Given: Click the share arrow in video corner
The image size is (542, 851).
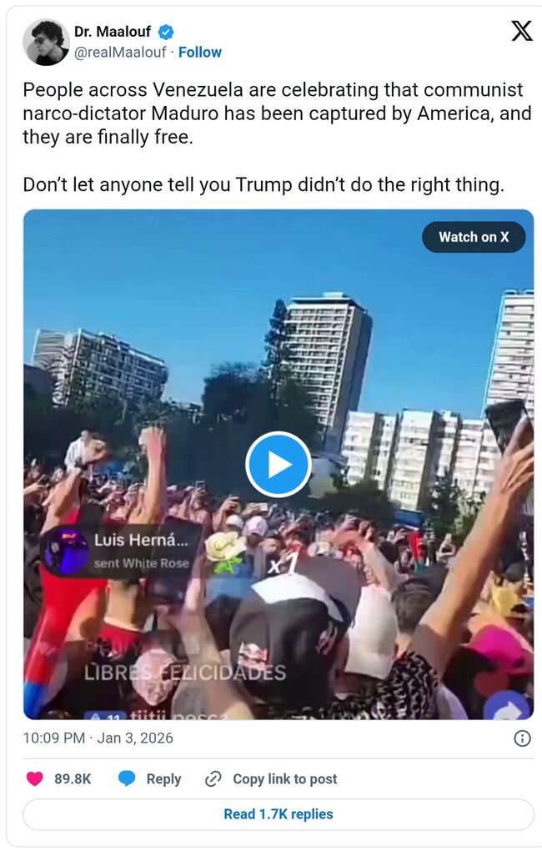Looking at the screenshot, I should (507, 707).
